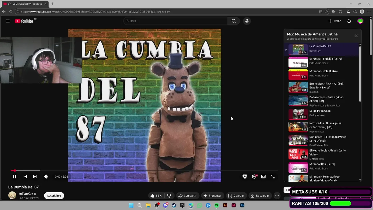
Task: Open the YouTube hamburger guide menu
Action: point(8,21)
